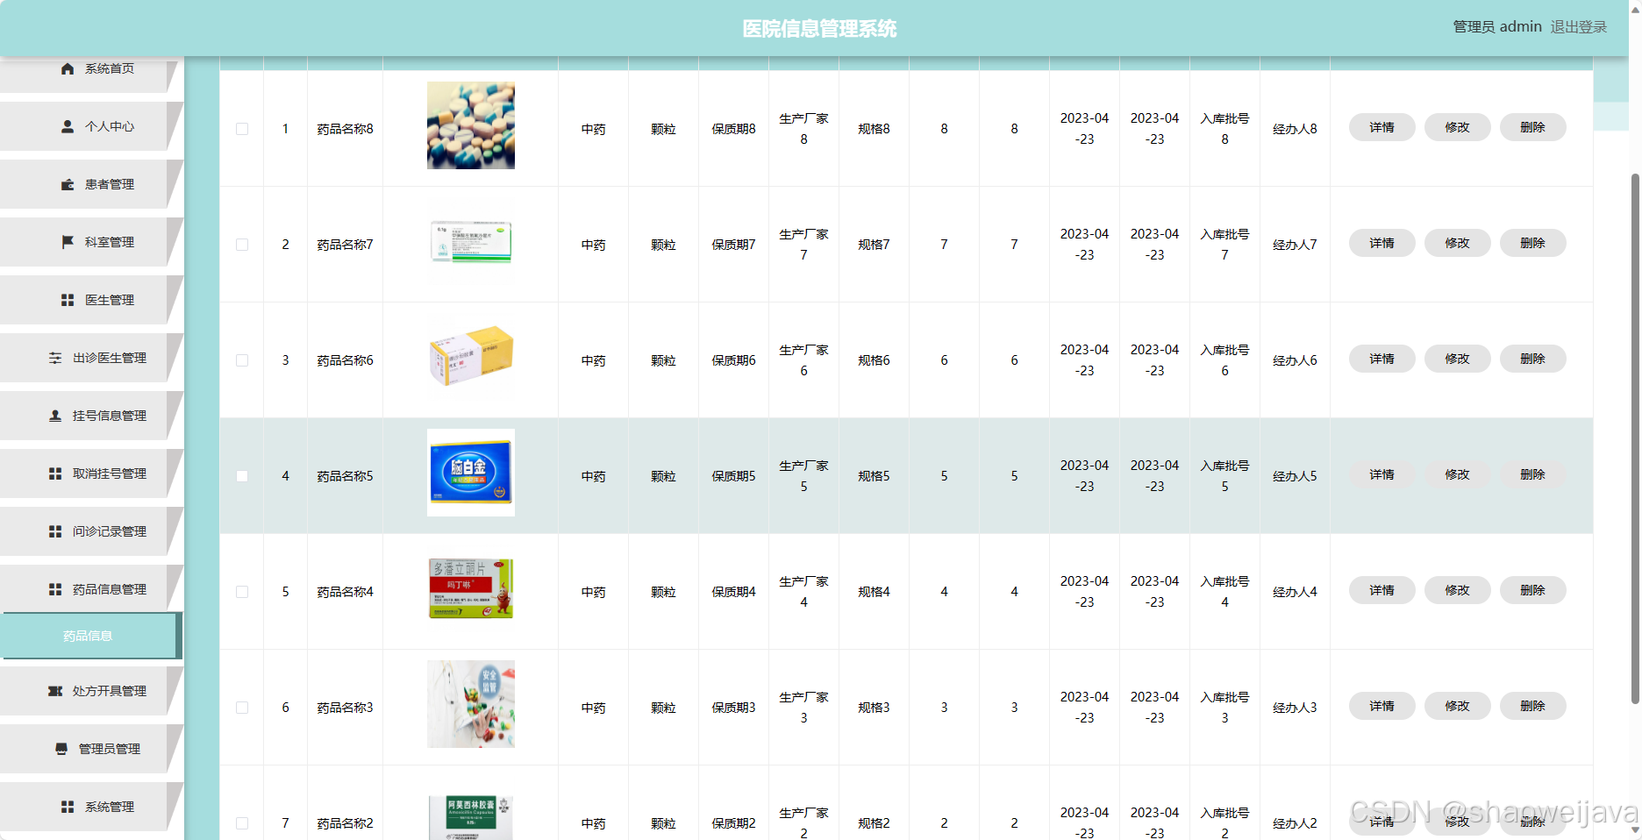The width and height of the screenshot is (1642, 840).
Task: Open pills image thumbnail for 药品名称8
Action: coord(471,125)
